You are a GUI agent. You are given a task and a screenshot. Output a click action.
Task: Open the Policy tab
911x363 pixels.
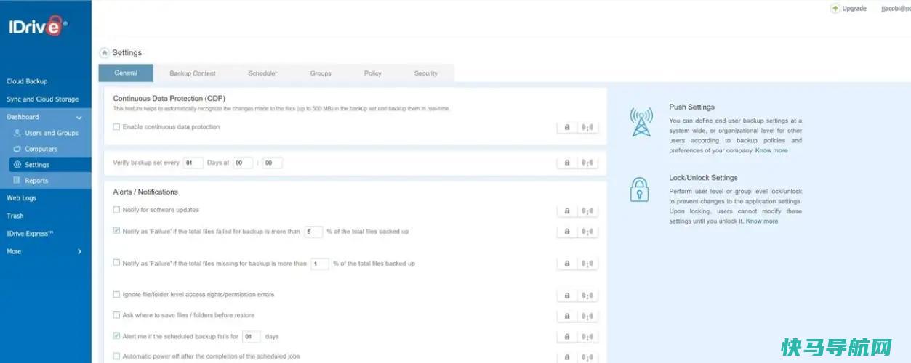tap(373, 73)
